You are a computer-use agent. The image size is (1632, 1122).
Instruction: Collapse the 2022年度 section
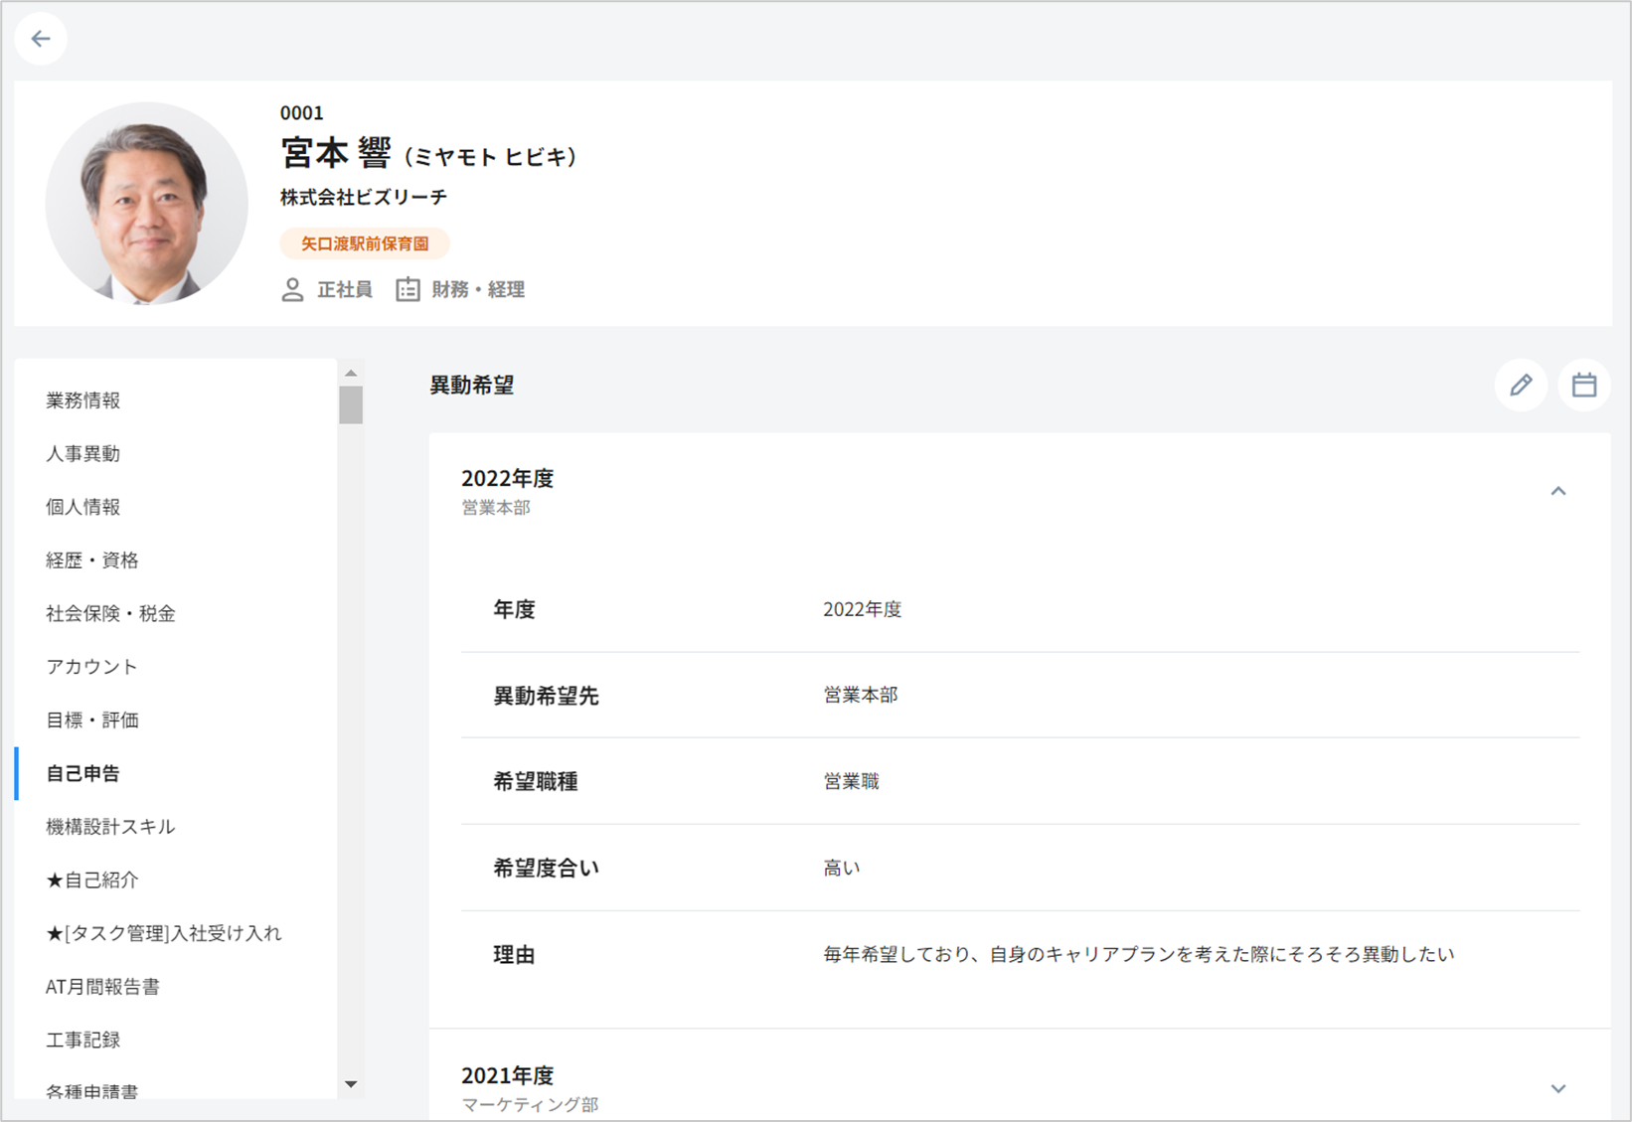(1557, 492)
